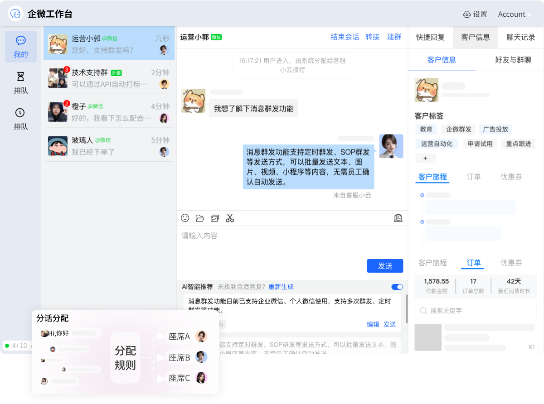Select 好友与群聊 sub-tab
Screen dimensions: 544x404
tap(513, 60)
